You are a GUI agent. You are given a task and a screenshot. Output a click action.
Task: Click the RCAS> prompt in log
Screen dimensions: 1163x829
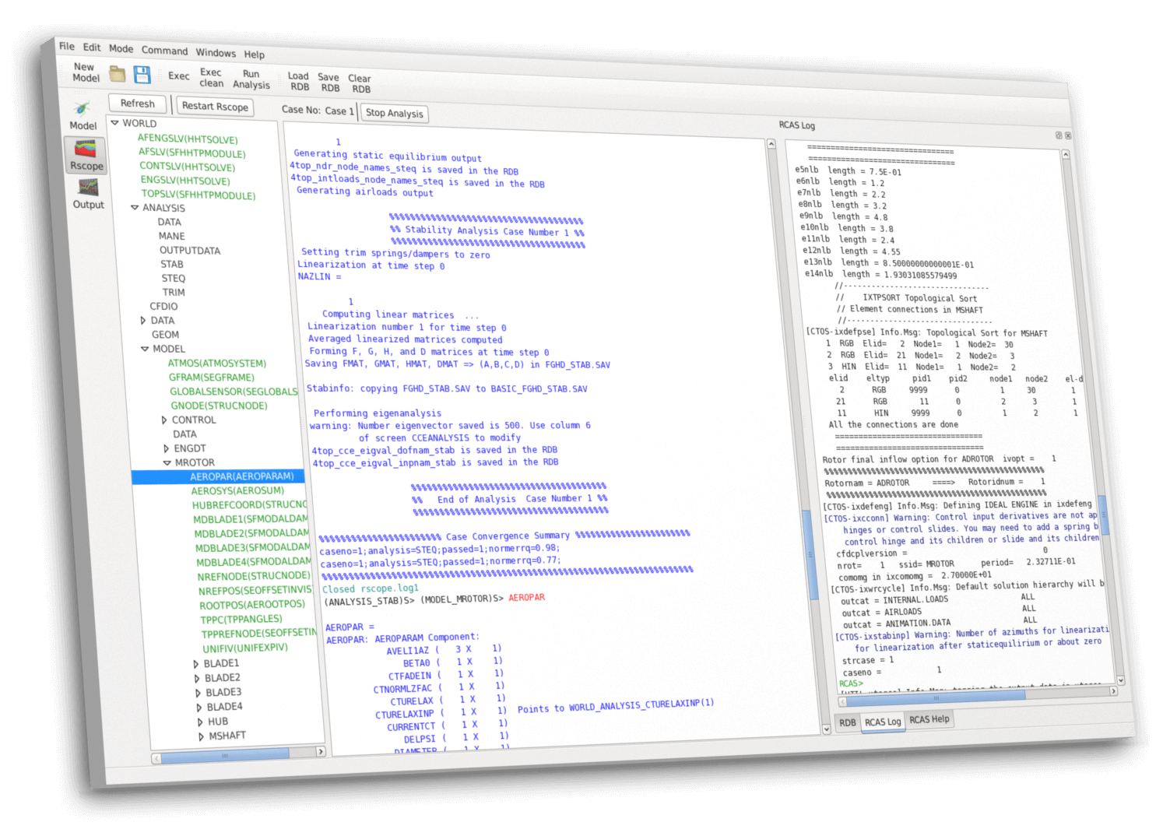(851, 683)
